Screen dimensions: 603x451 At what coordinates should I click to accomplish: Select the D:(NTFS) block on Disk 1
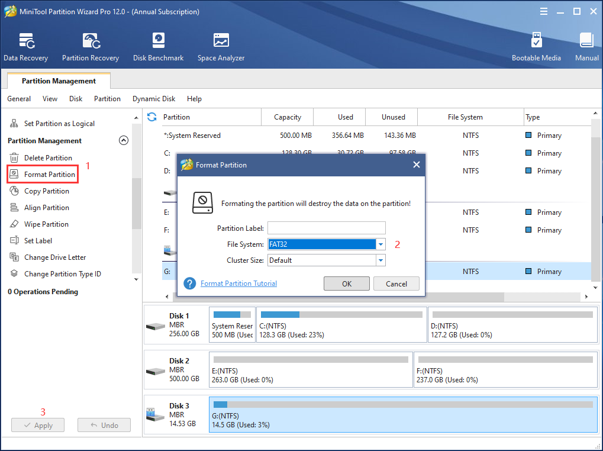pos(512,324)
